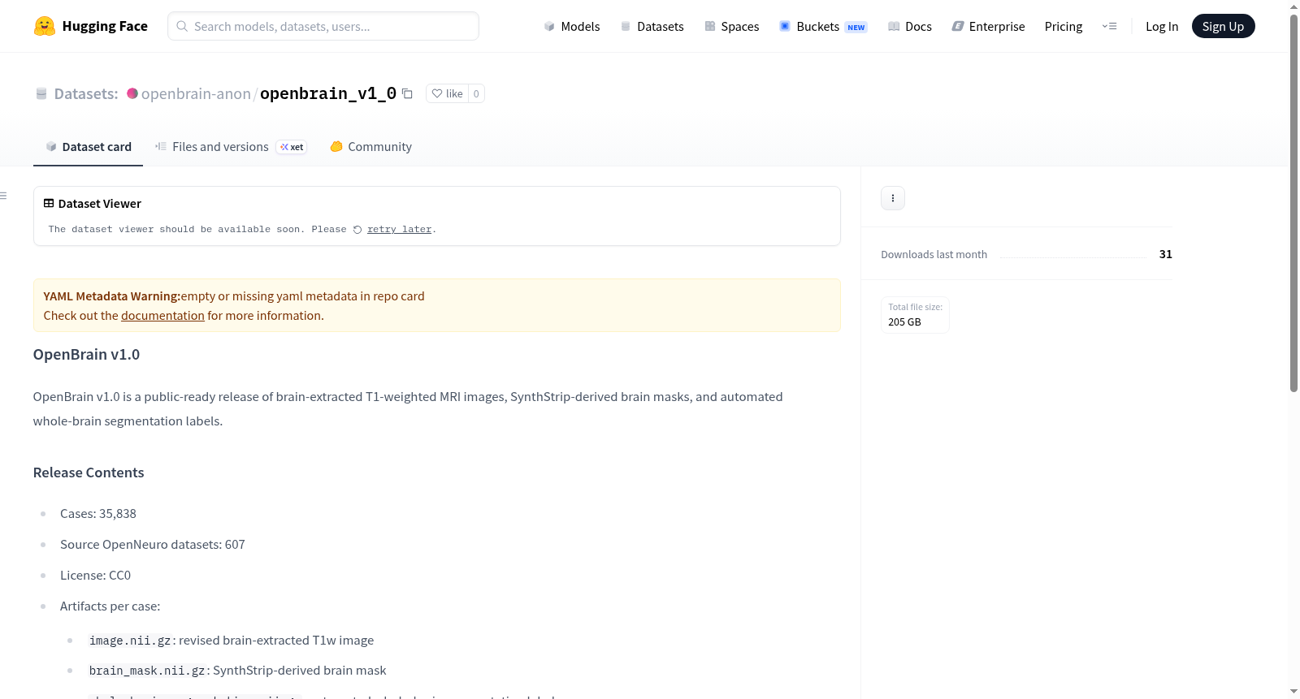
Task: Click the 'License: CC0' list item
Action: (x=95, y=576)
